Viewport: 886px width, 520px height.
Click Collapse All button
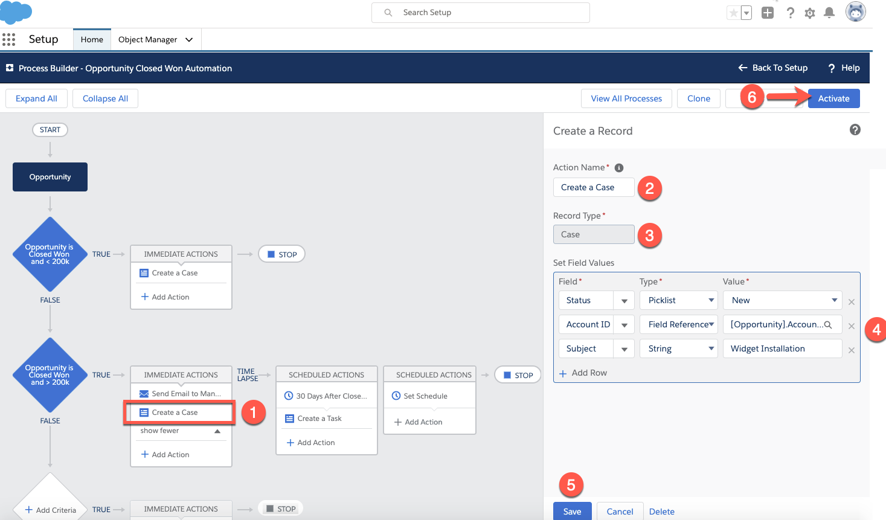(x=105, y=98)
